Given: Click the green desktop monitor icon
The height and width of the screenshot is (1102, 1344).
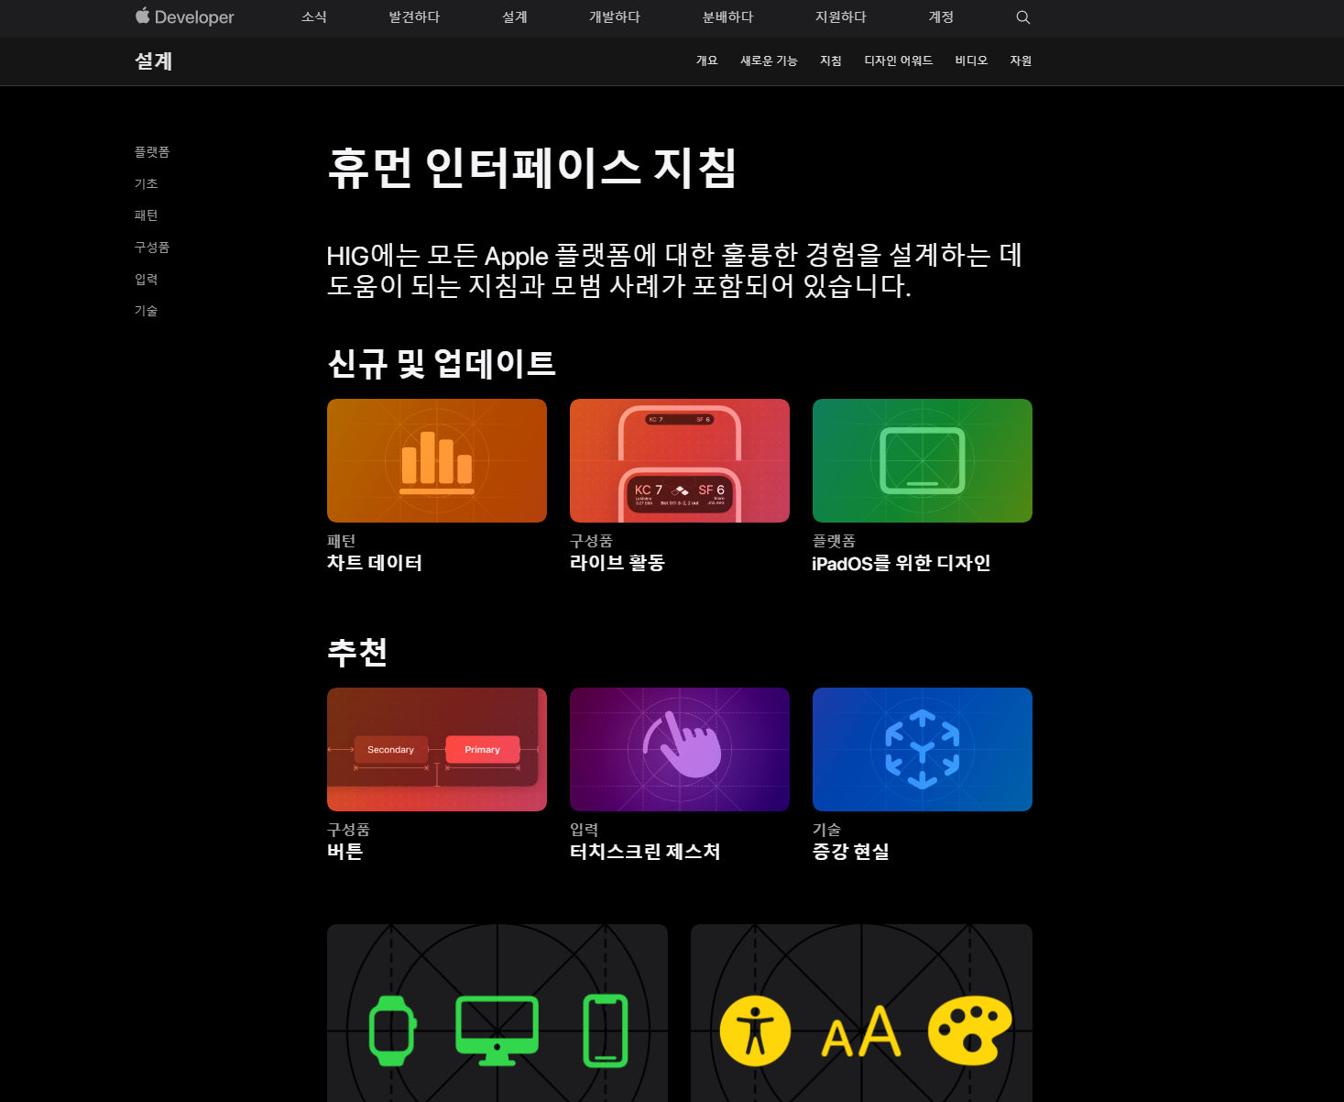Looking at the screenshot, I should click(497, 1030).
